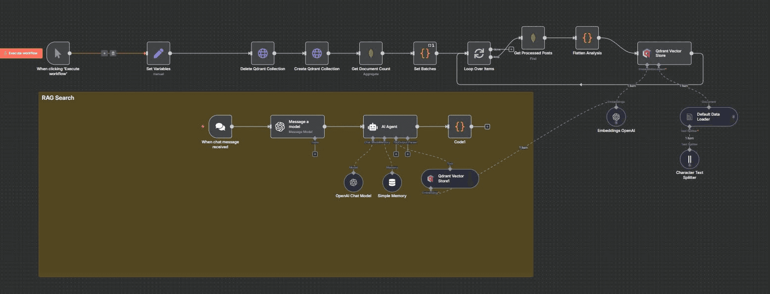770x294 pixels.
Task: Select the Delete Qdrant Collection globe node
Action: click(x=263, y=53)
